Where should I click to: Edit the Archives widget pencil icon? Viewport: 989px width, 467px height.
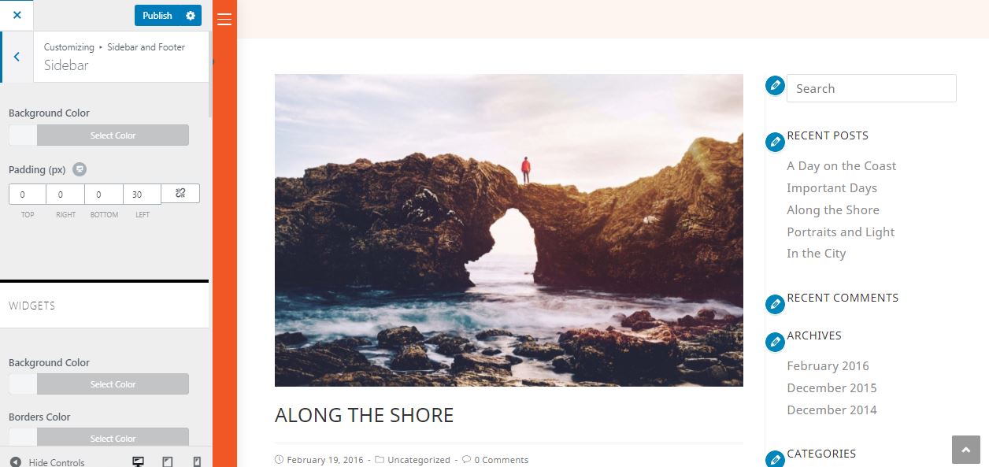[775, 342]
